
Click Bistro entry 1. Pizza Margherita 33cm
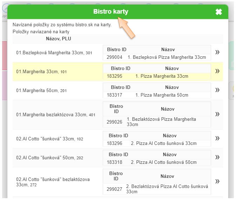pyautogui.click(x=162, y=76)
